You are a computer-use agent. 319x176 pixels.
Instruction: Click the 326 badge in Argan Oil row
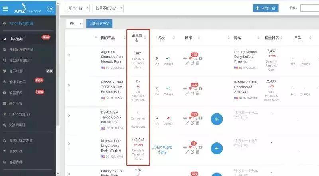click(x=194, y=55)
